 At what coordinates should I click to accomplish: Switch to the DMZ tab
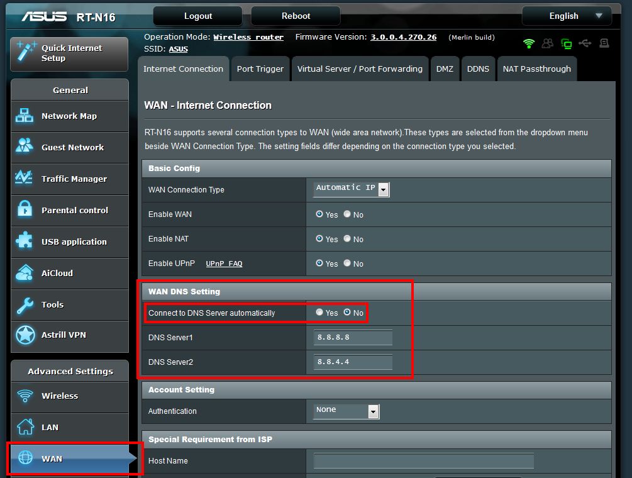point(445,69)
